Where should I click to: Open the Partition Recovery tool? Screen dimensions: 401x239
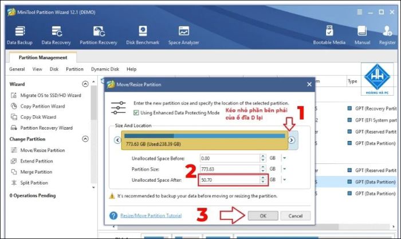99,36
